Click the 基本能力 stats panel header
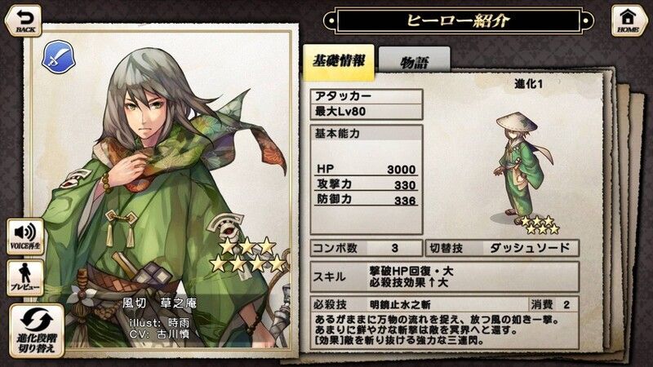Image resolution: width=653 pixels, height=367 pixels. [x=366, y=133]
